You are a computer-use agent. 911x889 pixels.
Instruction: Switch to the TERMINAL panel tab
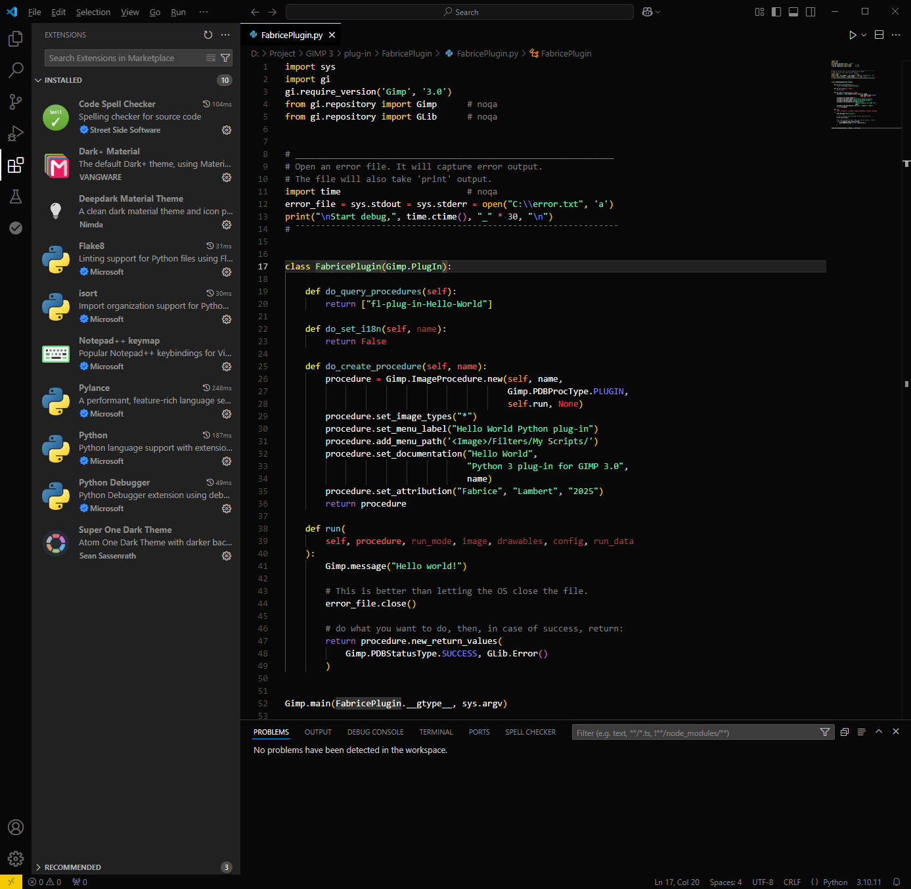[436, 732]
